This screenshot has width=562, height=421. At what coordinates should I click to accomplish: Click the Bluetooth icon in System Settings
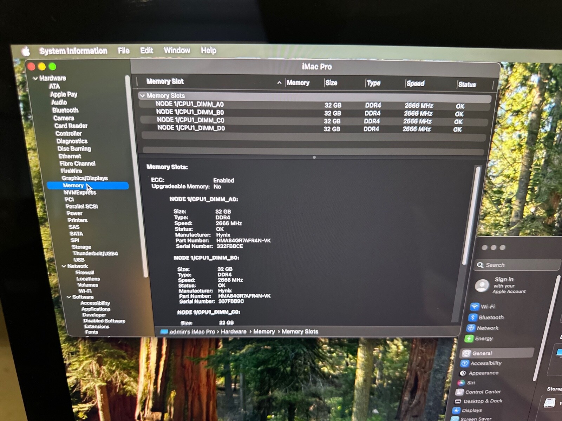point(472,318)
